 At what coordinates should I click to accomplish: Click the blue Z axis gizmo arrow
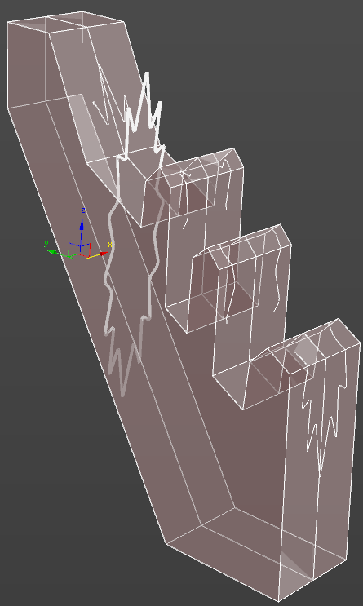(82, 227)
